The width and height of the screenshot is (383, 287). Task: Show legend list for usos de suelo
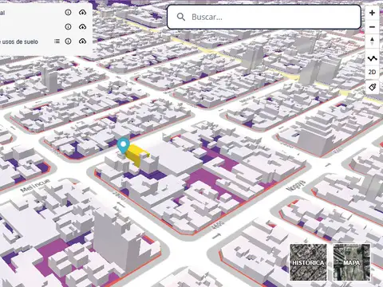pos(57,41)
